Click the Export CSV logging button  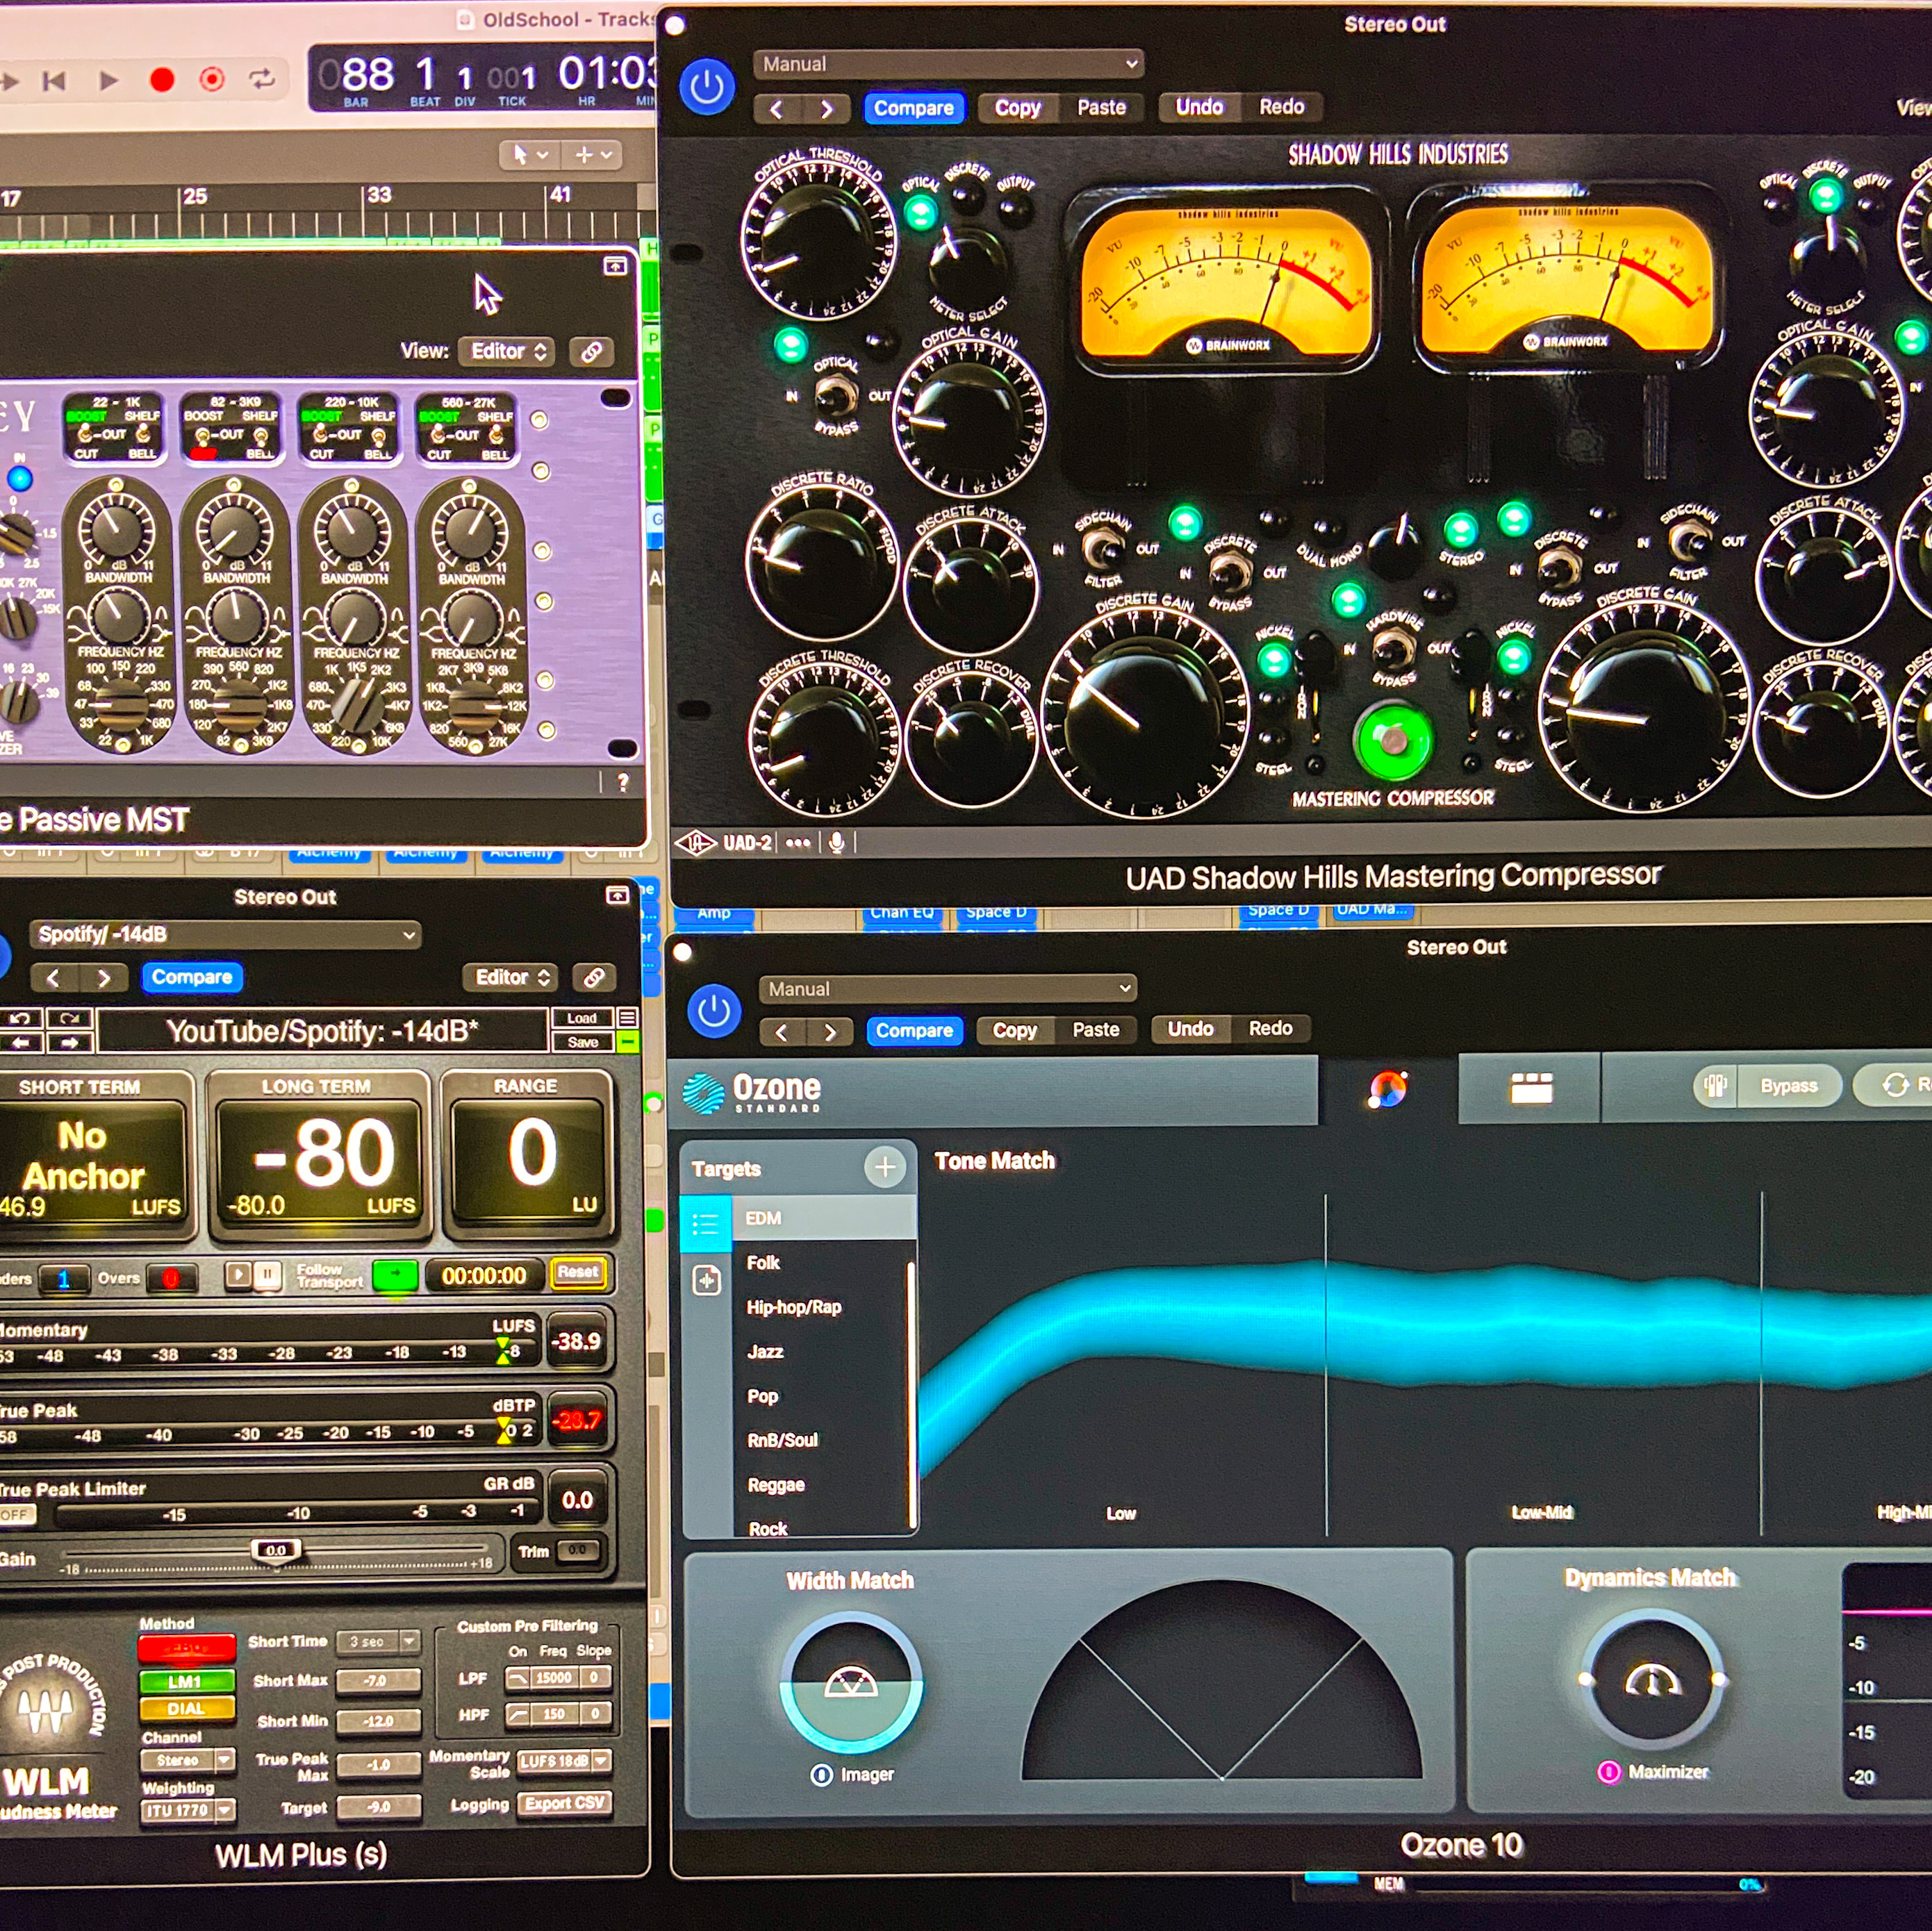click(565, 1803)
